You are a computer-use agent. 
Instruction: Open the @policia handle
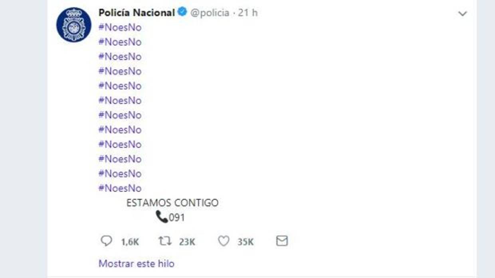(x=209, y=13)
